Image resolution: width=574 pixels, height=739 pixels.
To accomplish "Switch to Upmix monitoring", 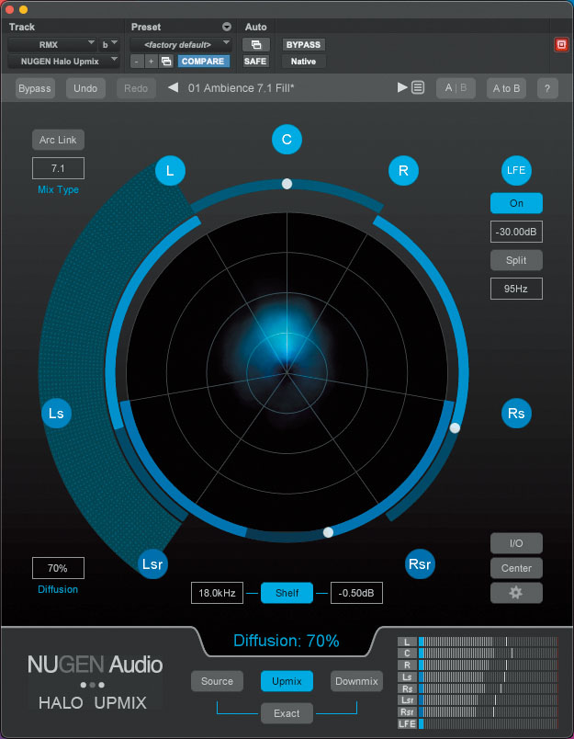I will click(287, 681).
